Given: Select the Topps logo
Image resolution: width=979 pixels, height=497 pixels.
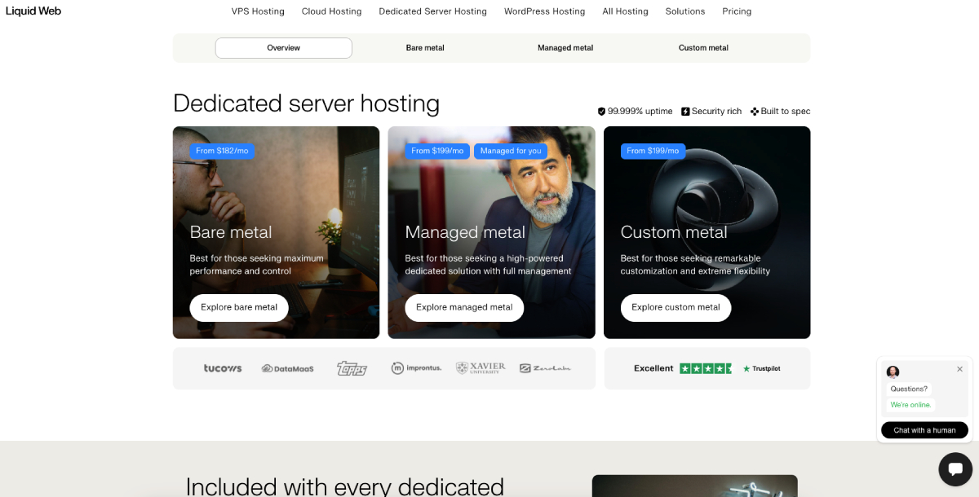Looking at the screenshot, I should coord(351,367).
